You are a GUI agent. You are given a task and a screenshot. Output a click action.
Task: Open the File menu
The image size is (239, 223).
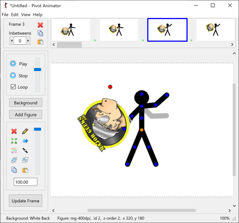point(5,15)
